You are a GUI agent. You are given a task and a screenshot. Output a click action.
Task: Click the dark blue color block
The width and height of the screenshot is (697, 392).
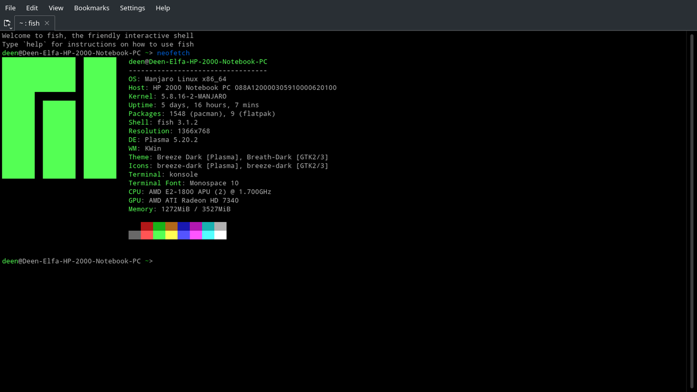click(x=184, y=226)
